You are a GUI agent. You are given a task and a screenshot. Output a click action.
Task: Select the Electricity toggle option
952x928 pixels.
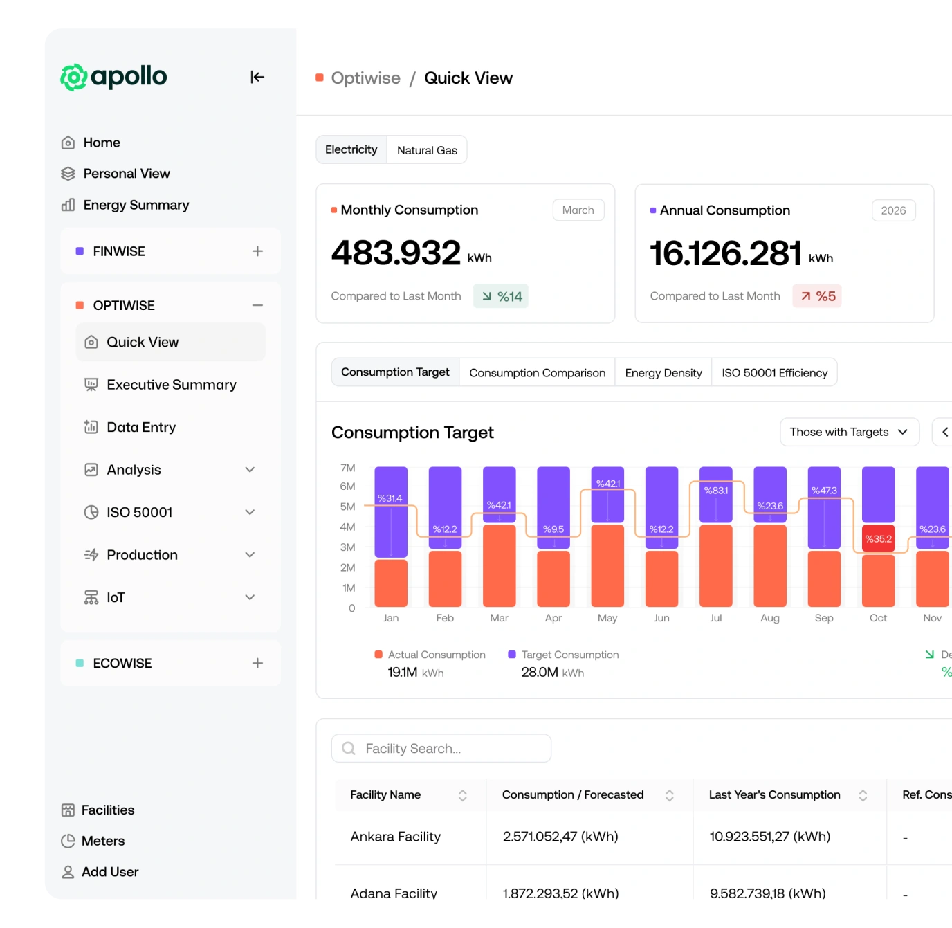351,149
